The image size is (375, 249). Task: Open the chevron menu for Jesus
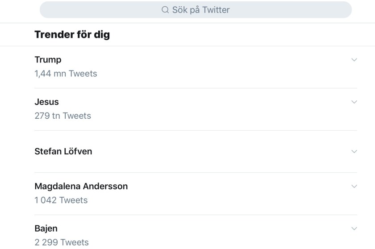[x=354, y=102]
